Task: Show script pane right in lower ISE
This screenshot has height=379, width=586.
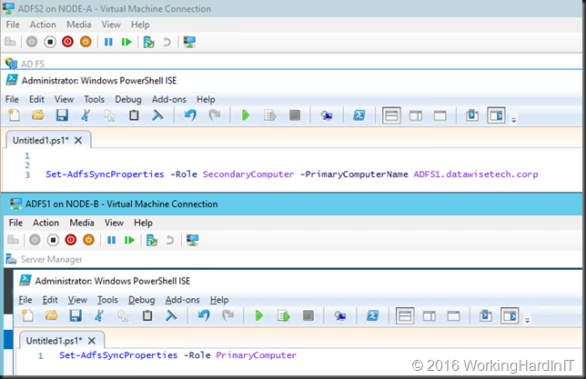Action: [429, 316]
